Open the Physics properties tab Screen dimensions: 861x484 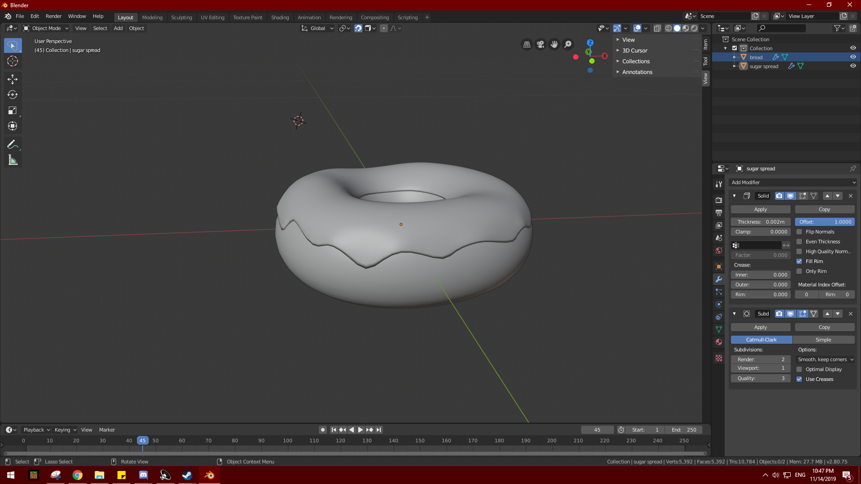[x=719, y=304]
